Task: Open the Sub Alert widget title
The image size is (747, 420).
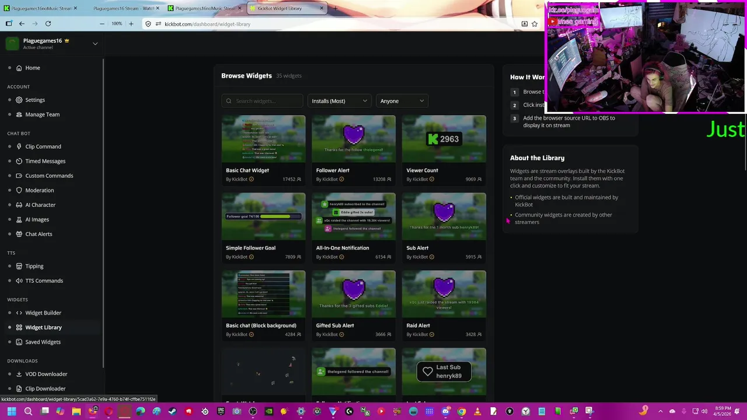Action: (417, 248)
